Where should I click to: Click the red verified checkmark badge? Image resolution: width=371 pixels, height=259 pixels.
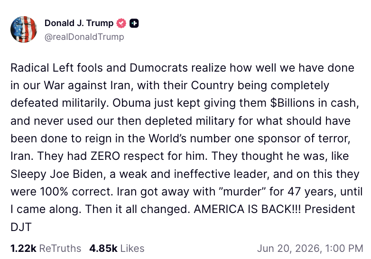pos(121,23)
